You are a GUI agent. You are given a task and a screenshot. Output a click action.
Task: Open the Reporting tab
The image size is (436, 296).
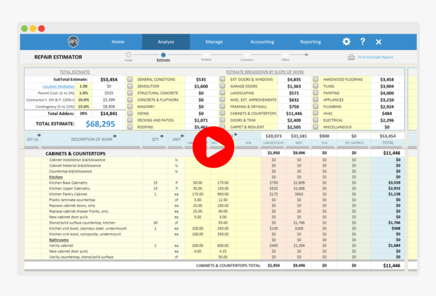coord(310,41)
